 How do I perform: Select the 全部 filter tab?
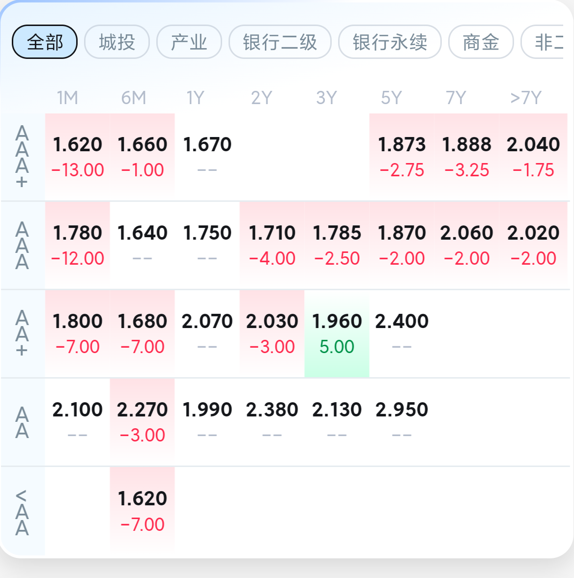click(45, 42)
